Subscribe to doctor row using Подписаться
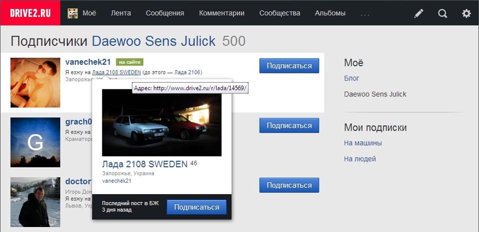Screen dimensions: 479x232 click(289, 185)
